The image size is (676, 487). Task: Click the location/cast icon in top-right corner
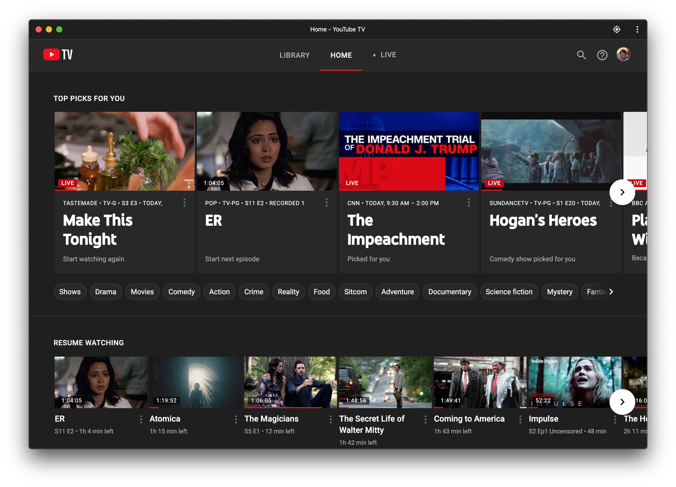(x=617, y=29)
